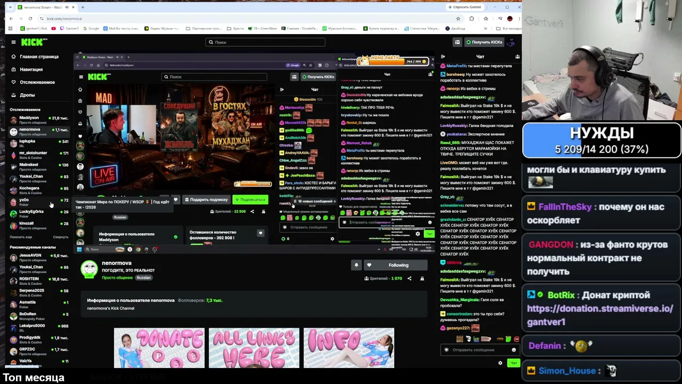This screenshot has width=682, height=384.
Task: Send message with the green Чат button
Action: pyautogui.click(x=513, y=363)
